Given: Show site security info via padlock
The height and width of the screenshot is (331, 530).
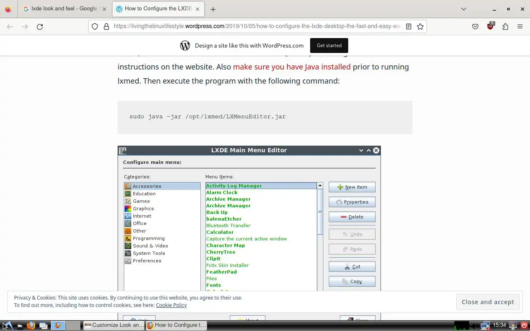Looking at the screenshot, I should (x=106, y=26).
